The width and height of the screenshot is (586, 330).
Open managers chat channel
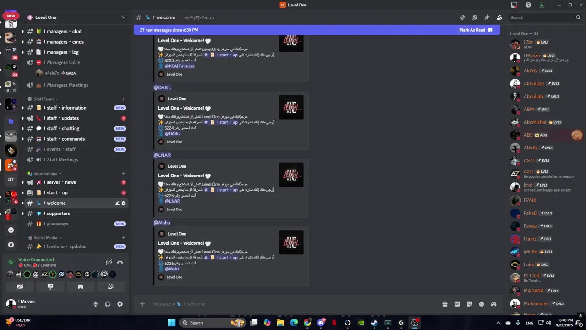click(x=76, y=32)
